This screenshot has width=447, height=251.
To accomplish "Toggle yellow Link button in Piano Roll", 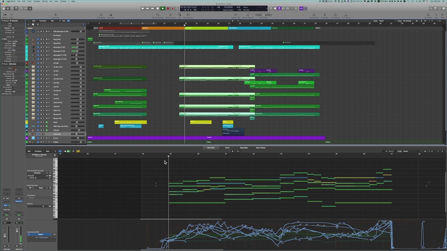I will tap(78, 151).
